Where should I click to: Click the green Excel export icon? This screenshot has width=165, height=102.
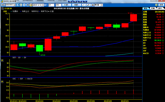156,5
